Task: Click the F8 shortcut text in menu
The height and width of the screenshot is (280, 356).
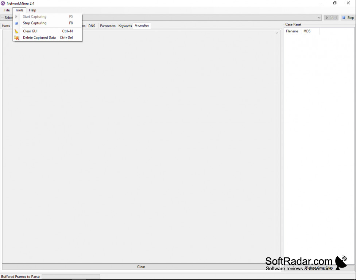Action: tap(71, 23)
